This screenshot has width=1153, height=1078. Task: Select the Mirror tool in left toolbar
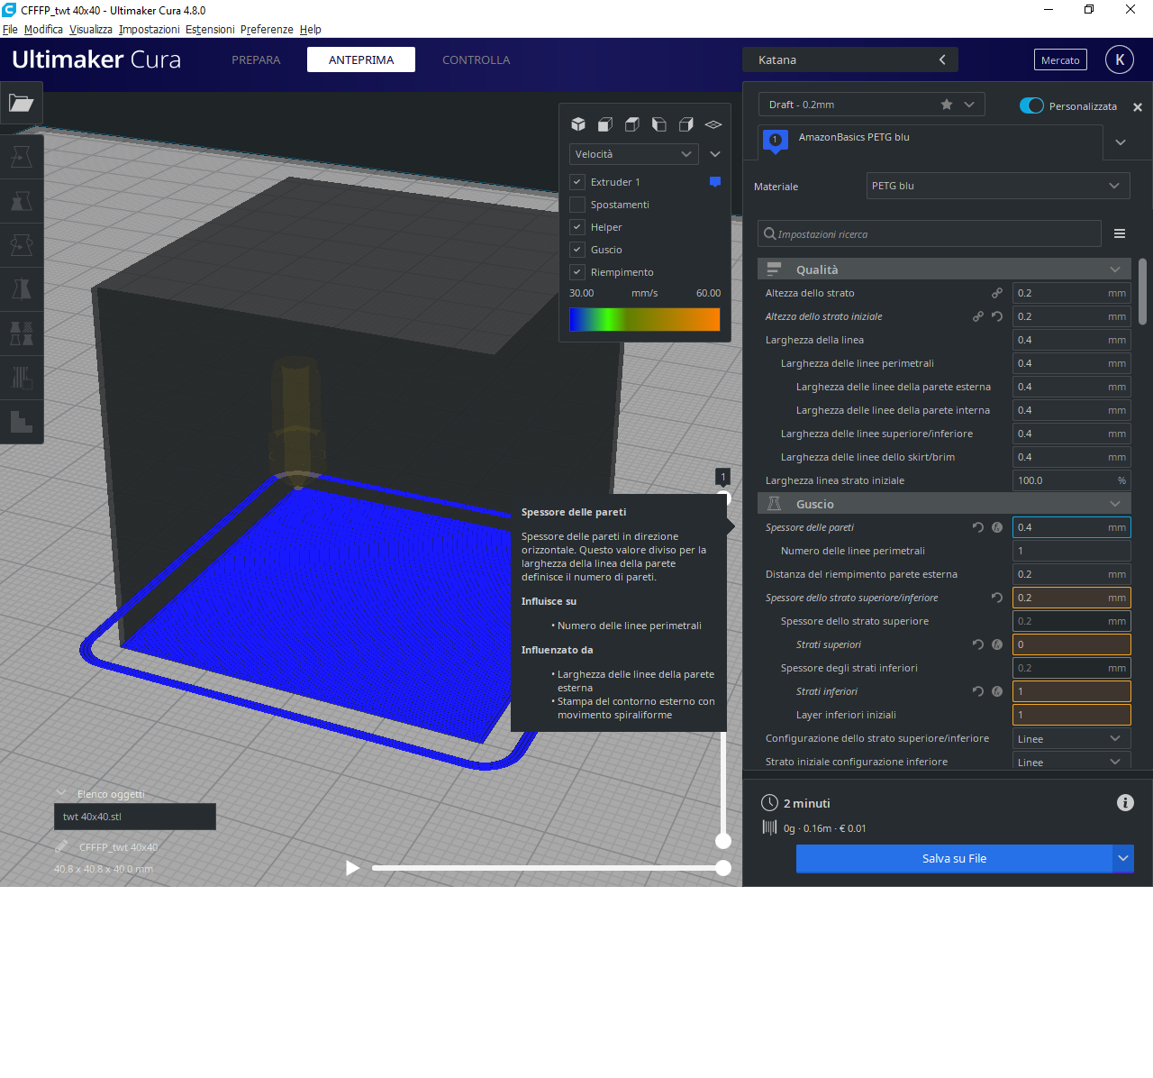click(21, 289)
